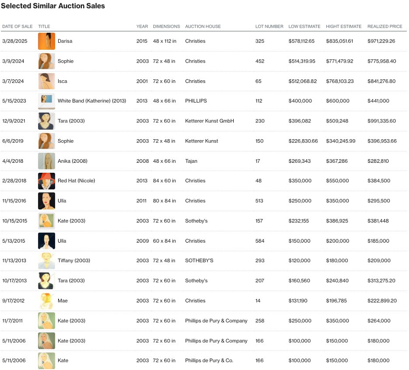Click the $991,335.60 realized price cell

coord(382,121)
